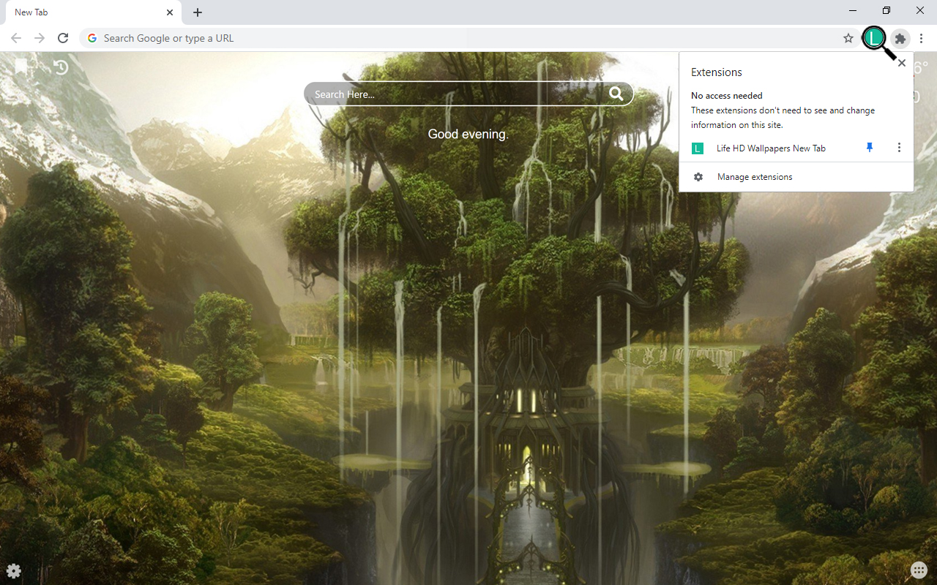Go forward using the browser forward arrow
This screenshot has height=585, width=937.
pos(40,38)
